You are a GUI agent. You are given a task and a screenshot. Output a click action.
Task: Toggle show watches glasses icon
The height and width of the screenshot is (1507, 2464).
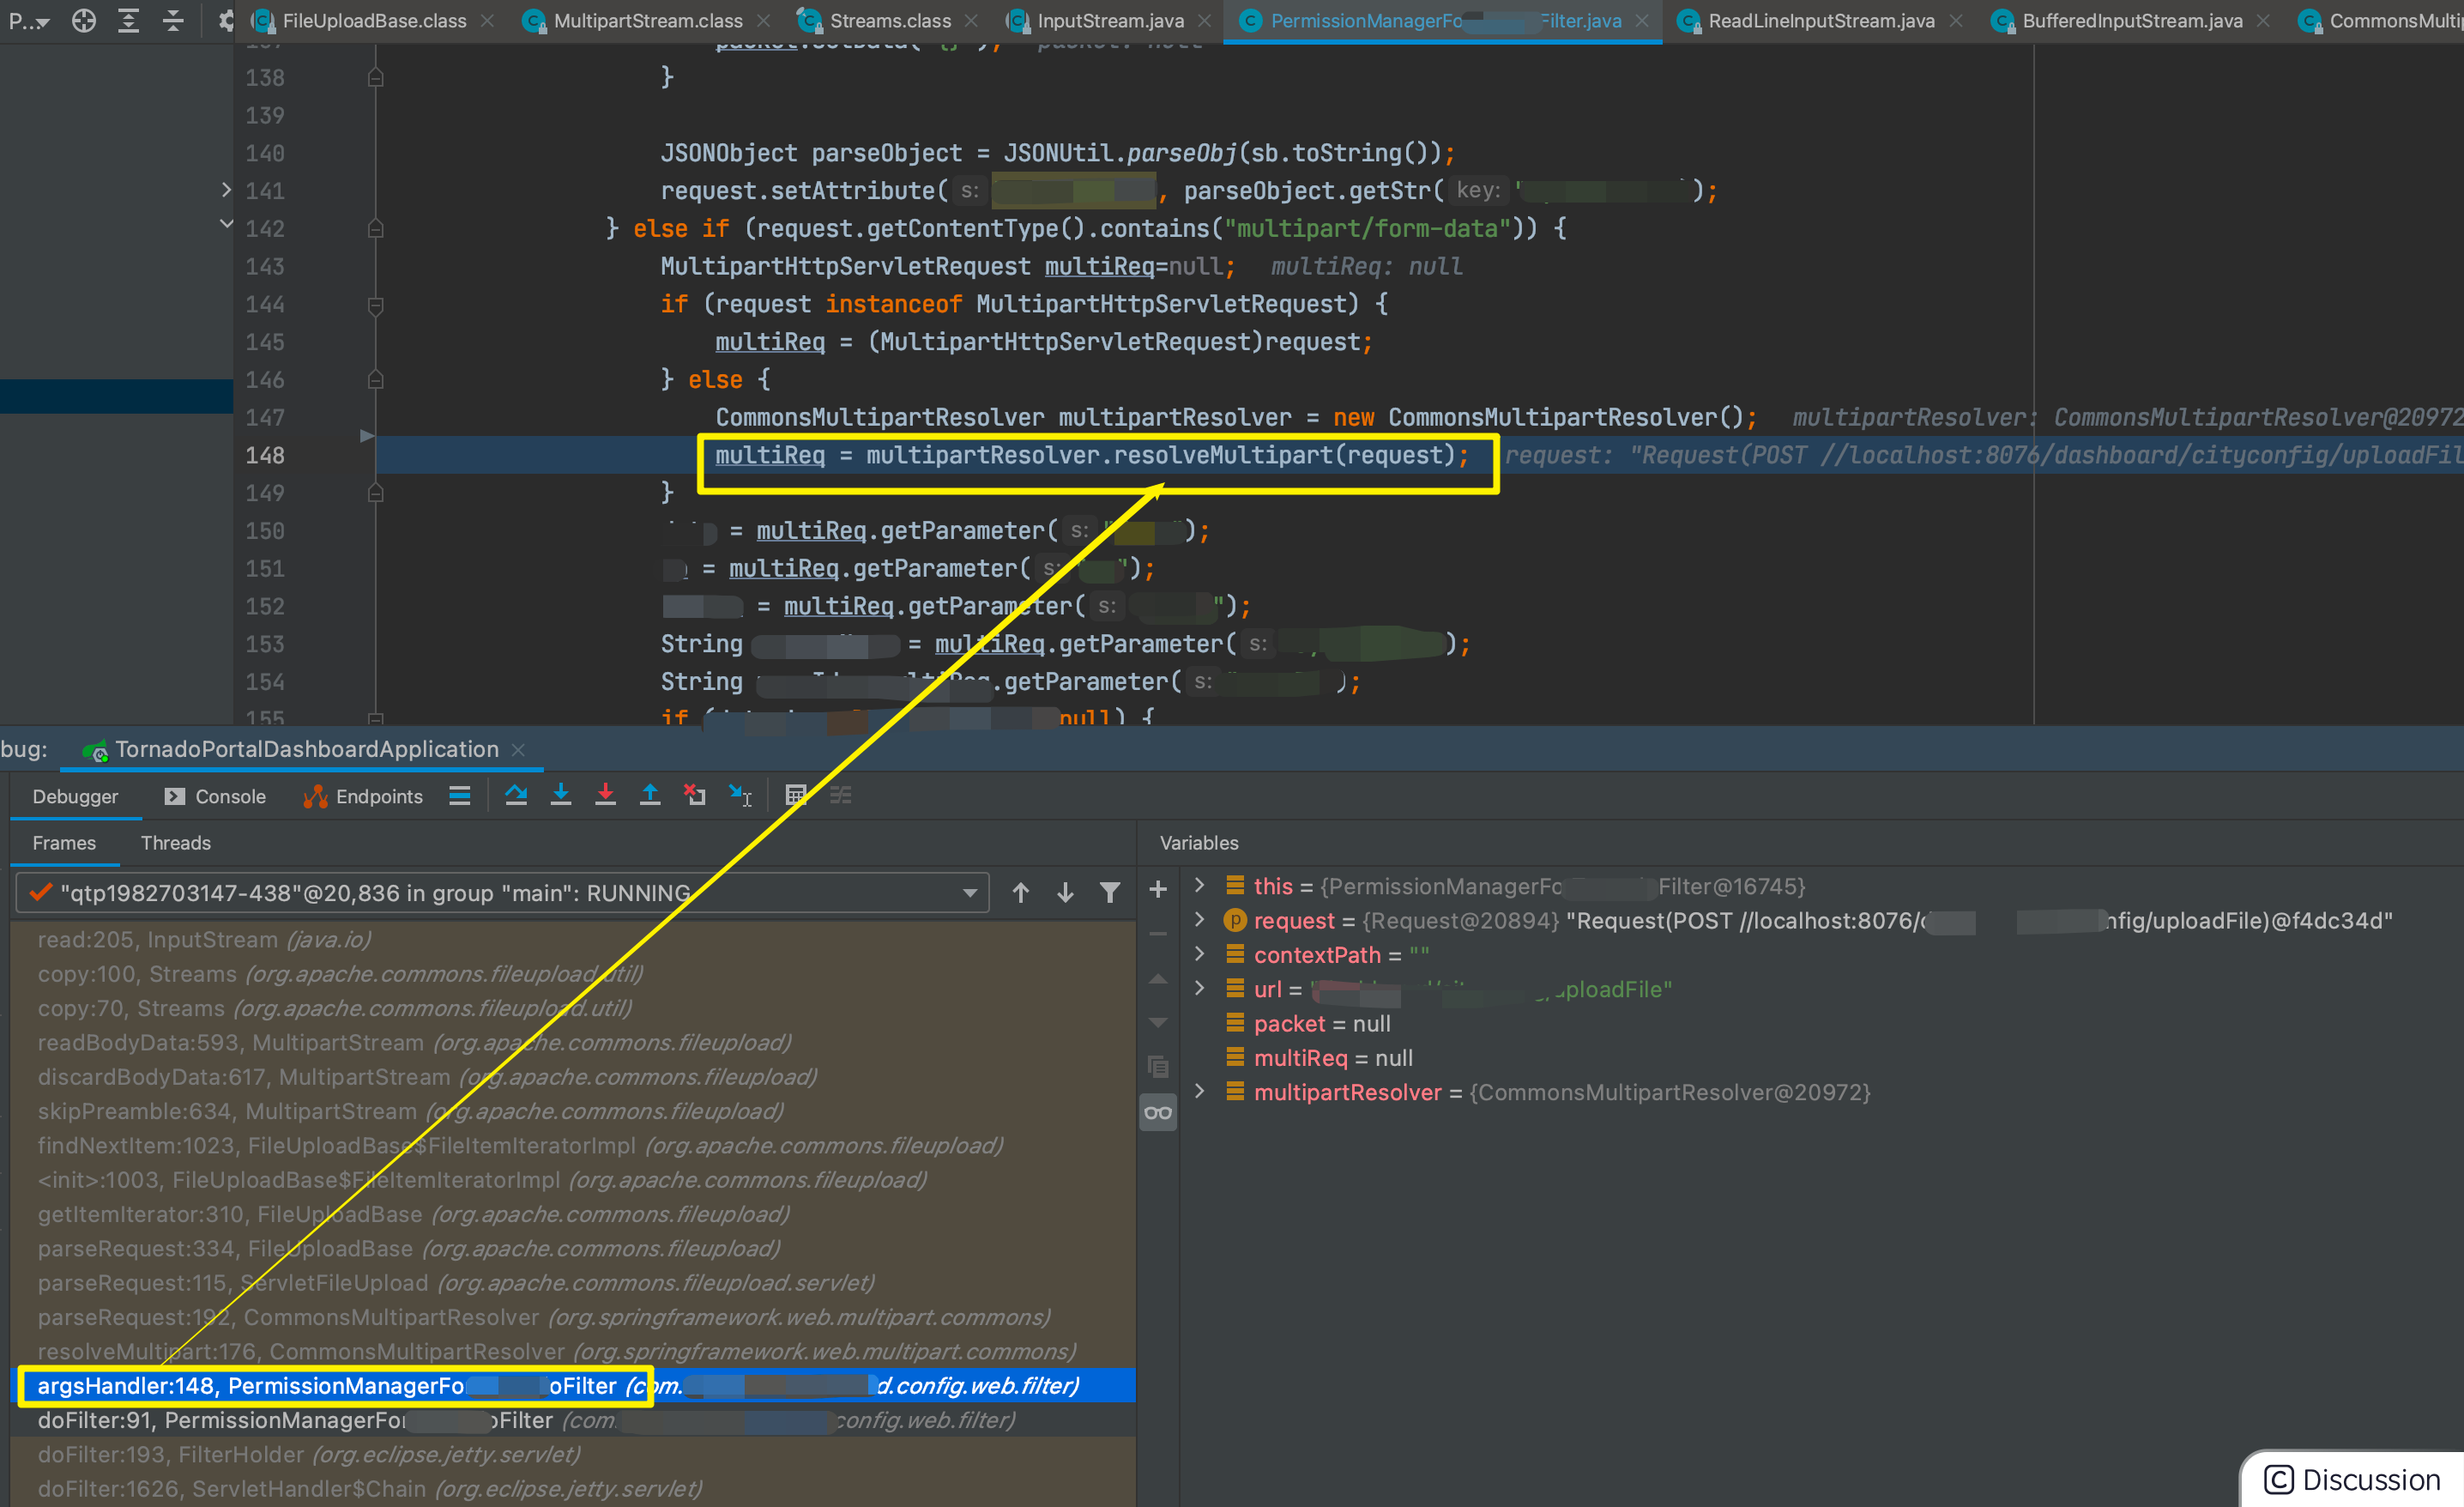(1158, 1112)
